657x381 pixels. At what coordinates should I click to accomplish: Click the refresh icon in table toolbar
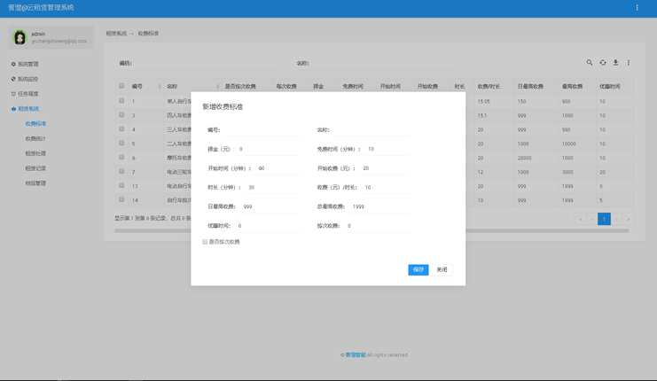[x=603, y=63]
